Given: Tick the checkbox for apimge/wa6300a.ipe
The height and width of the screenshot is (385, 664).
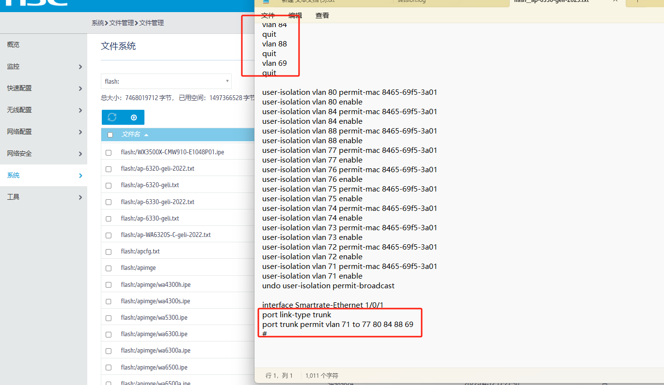Looking at the screenshot, I should pyautogui.click(x=109, y=351).
